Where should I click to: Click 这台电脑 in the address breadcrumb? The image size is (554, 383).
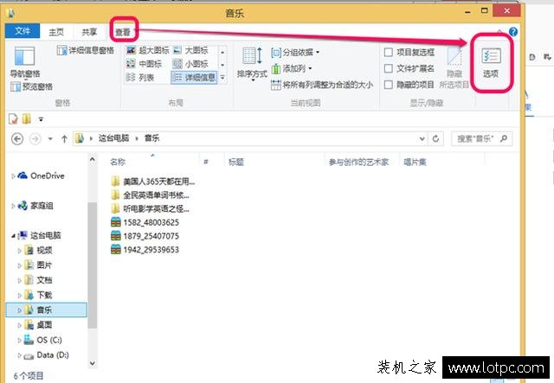click(113, 138)
